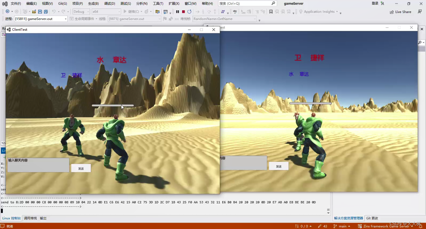Click health bar slider in ClientTest window
This screenshot has width=426, height=229.
coord(113,106)
